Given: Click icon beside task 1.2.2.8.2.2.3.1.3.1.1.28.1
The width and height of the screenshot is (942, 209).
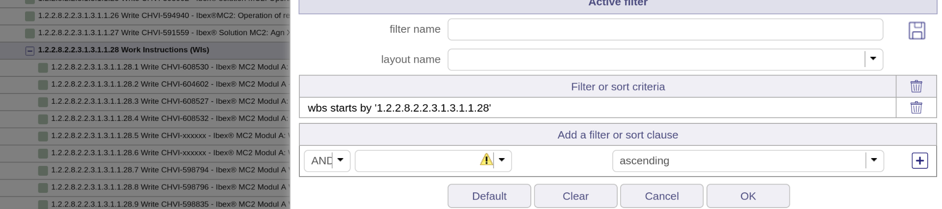Looking at the screenshot, I should [43, 67].
